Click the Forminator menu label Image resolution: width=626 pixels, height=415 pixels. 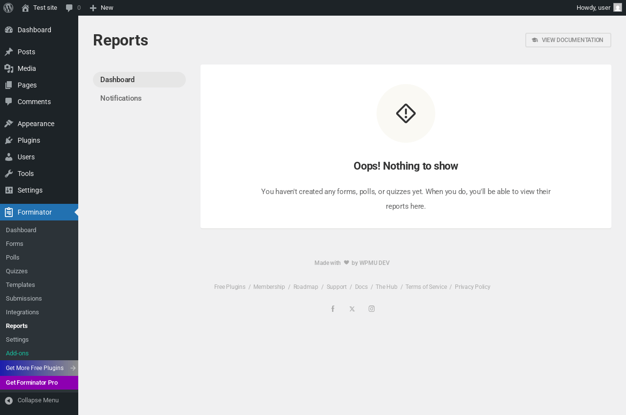click(x=35, y=212)
